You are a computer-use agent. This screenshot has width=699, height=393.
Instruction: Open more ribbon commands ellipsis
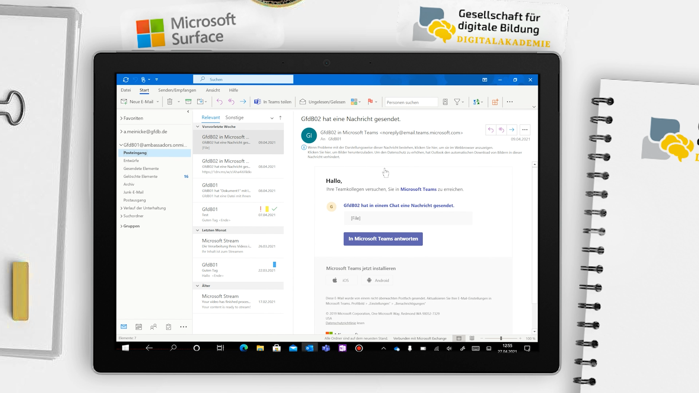(510, 102)
